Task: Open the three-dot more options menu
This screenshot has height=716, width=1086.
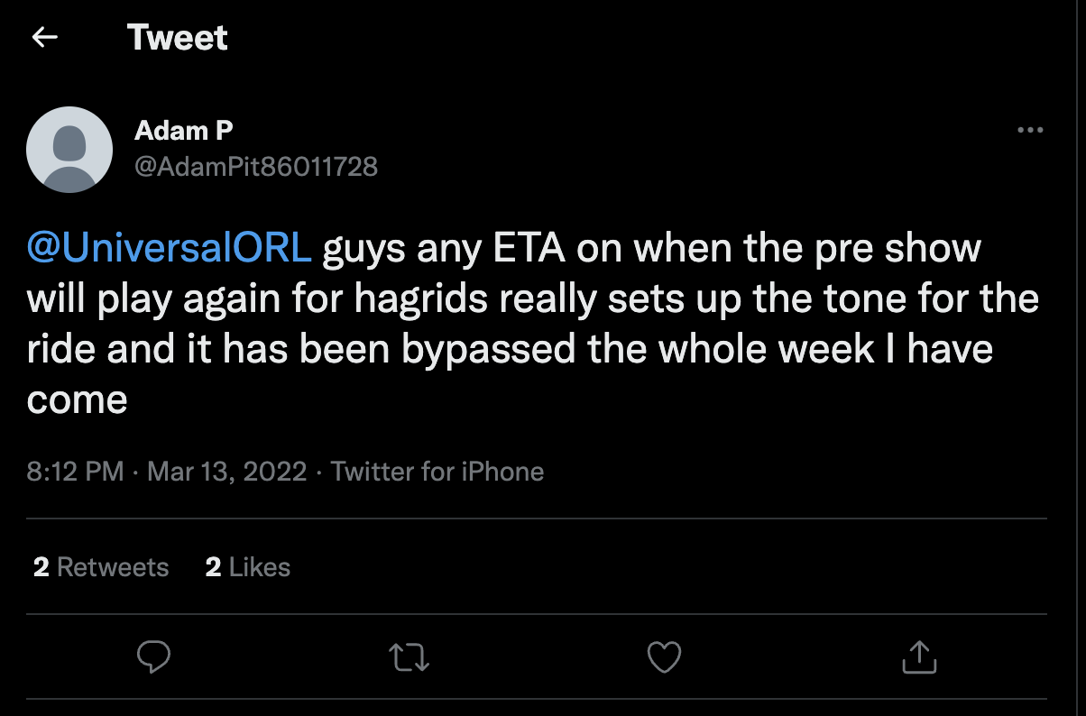Action: [1029, 131]
